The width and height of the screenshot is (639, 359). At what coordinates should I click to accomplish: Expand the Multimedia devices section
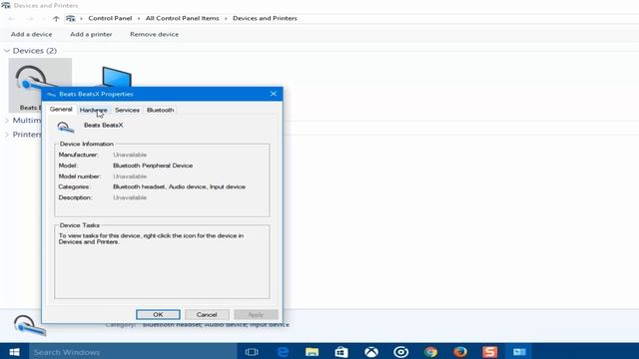tap(7, 121)
